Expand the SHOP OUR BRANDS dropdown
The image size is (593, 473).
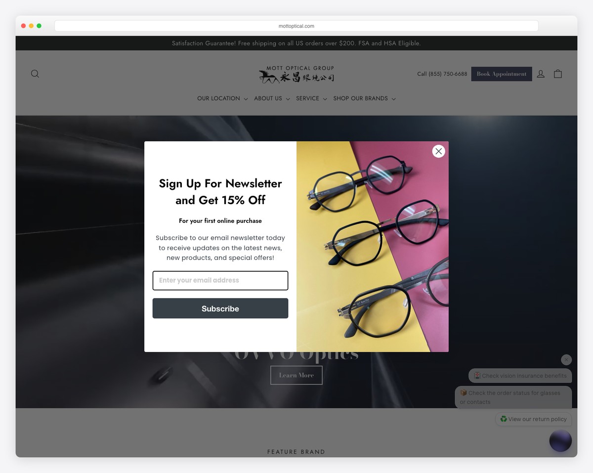(x=360, y=98)
